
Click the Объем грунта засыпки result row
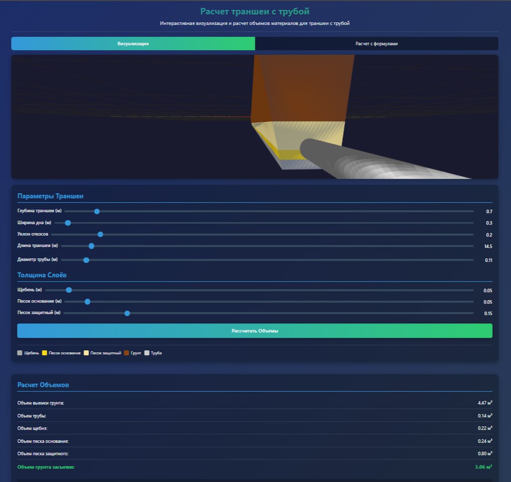coord(254,467)
